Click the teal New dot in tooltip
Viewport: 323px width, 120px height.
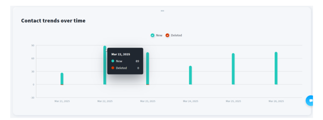[113, 61]
